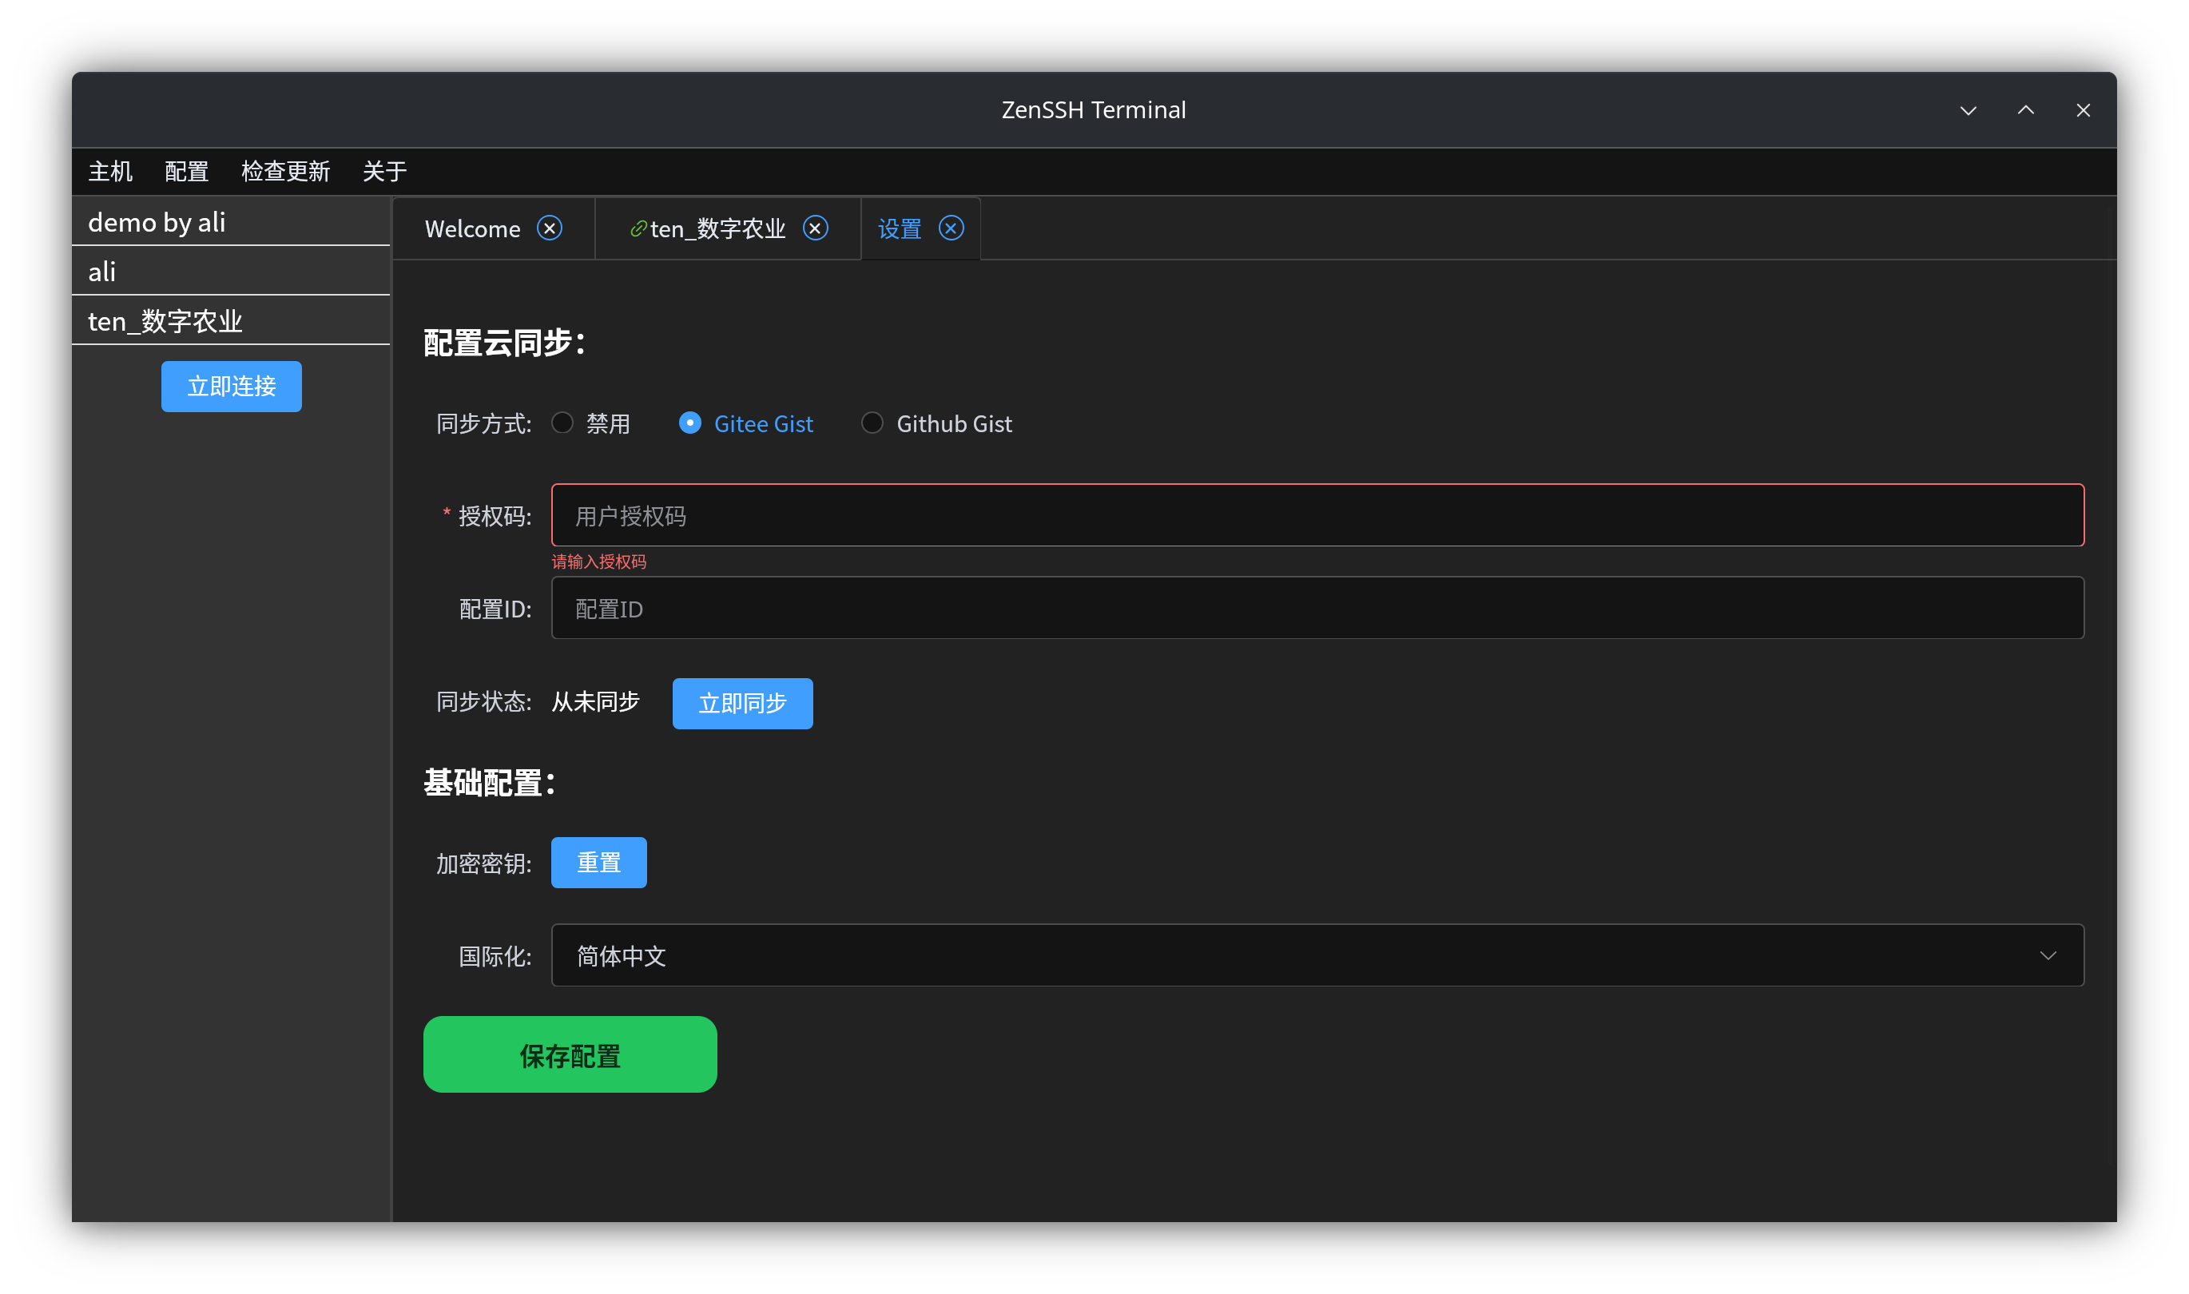Close the Welcome tab using its X icon

[550, 228]
